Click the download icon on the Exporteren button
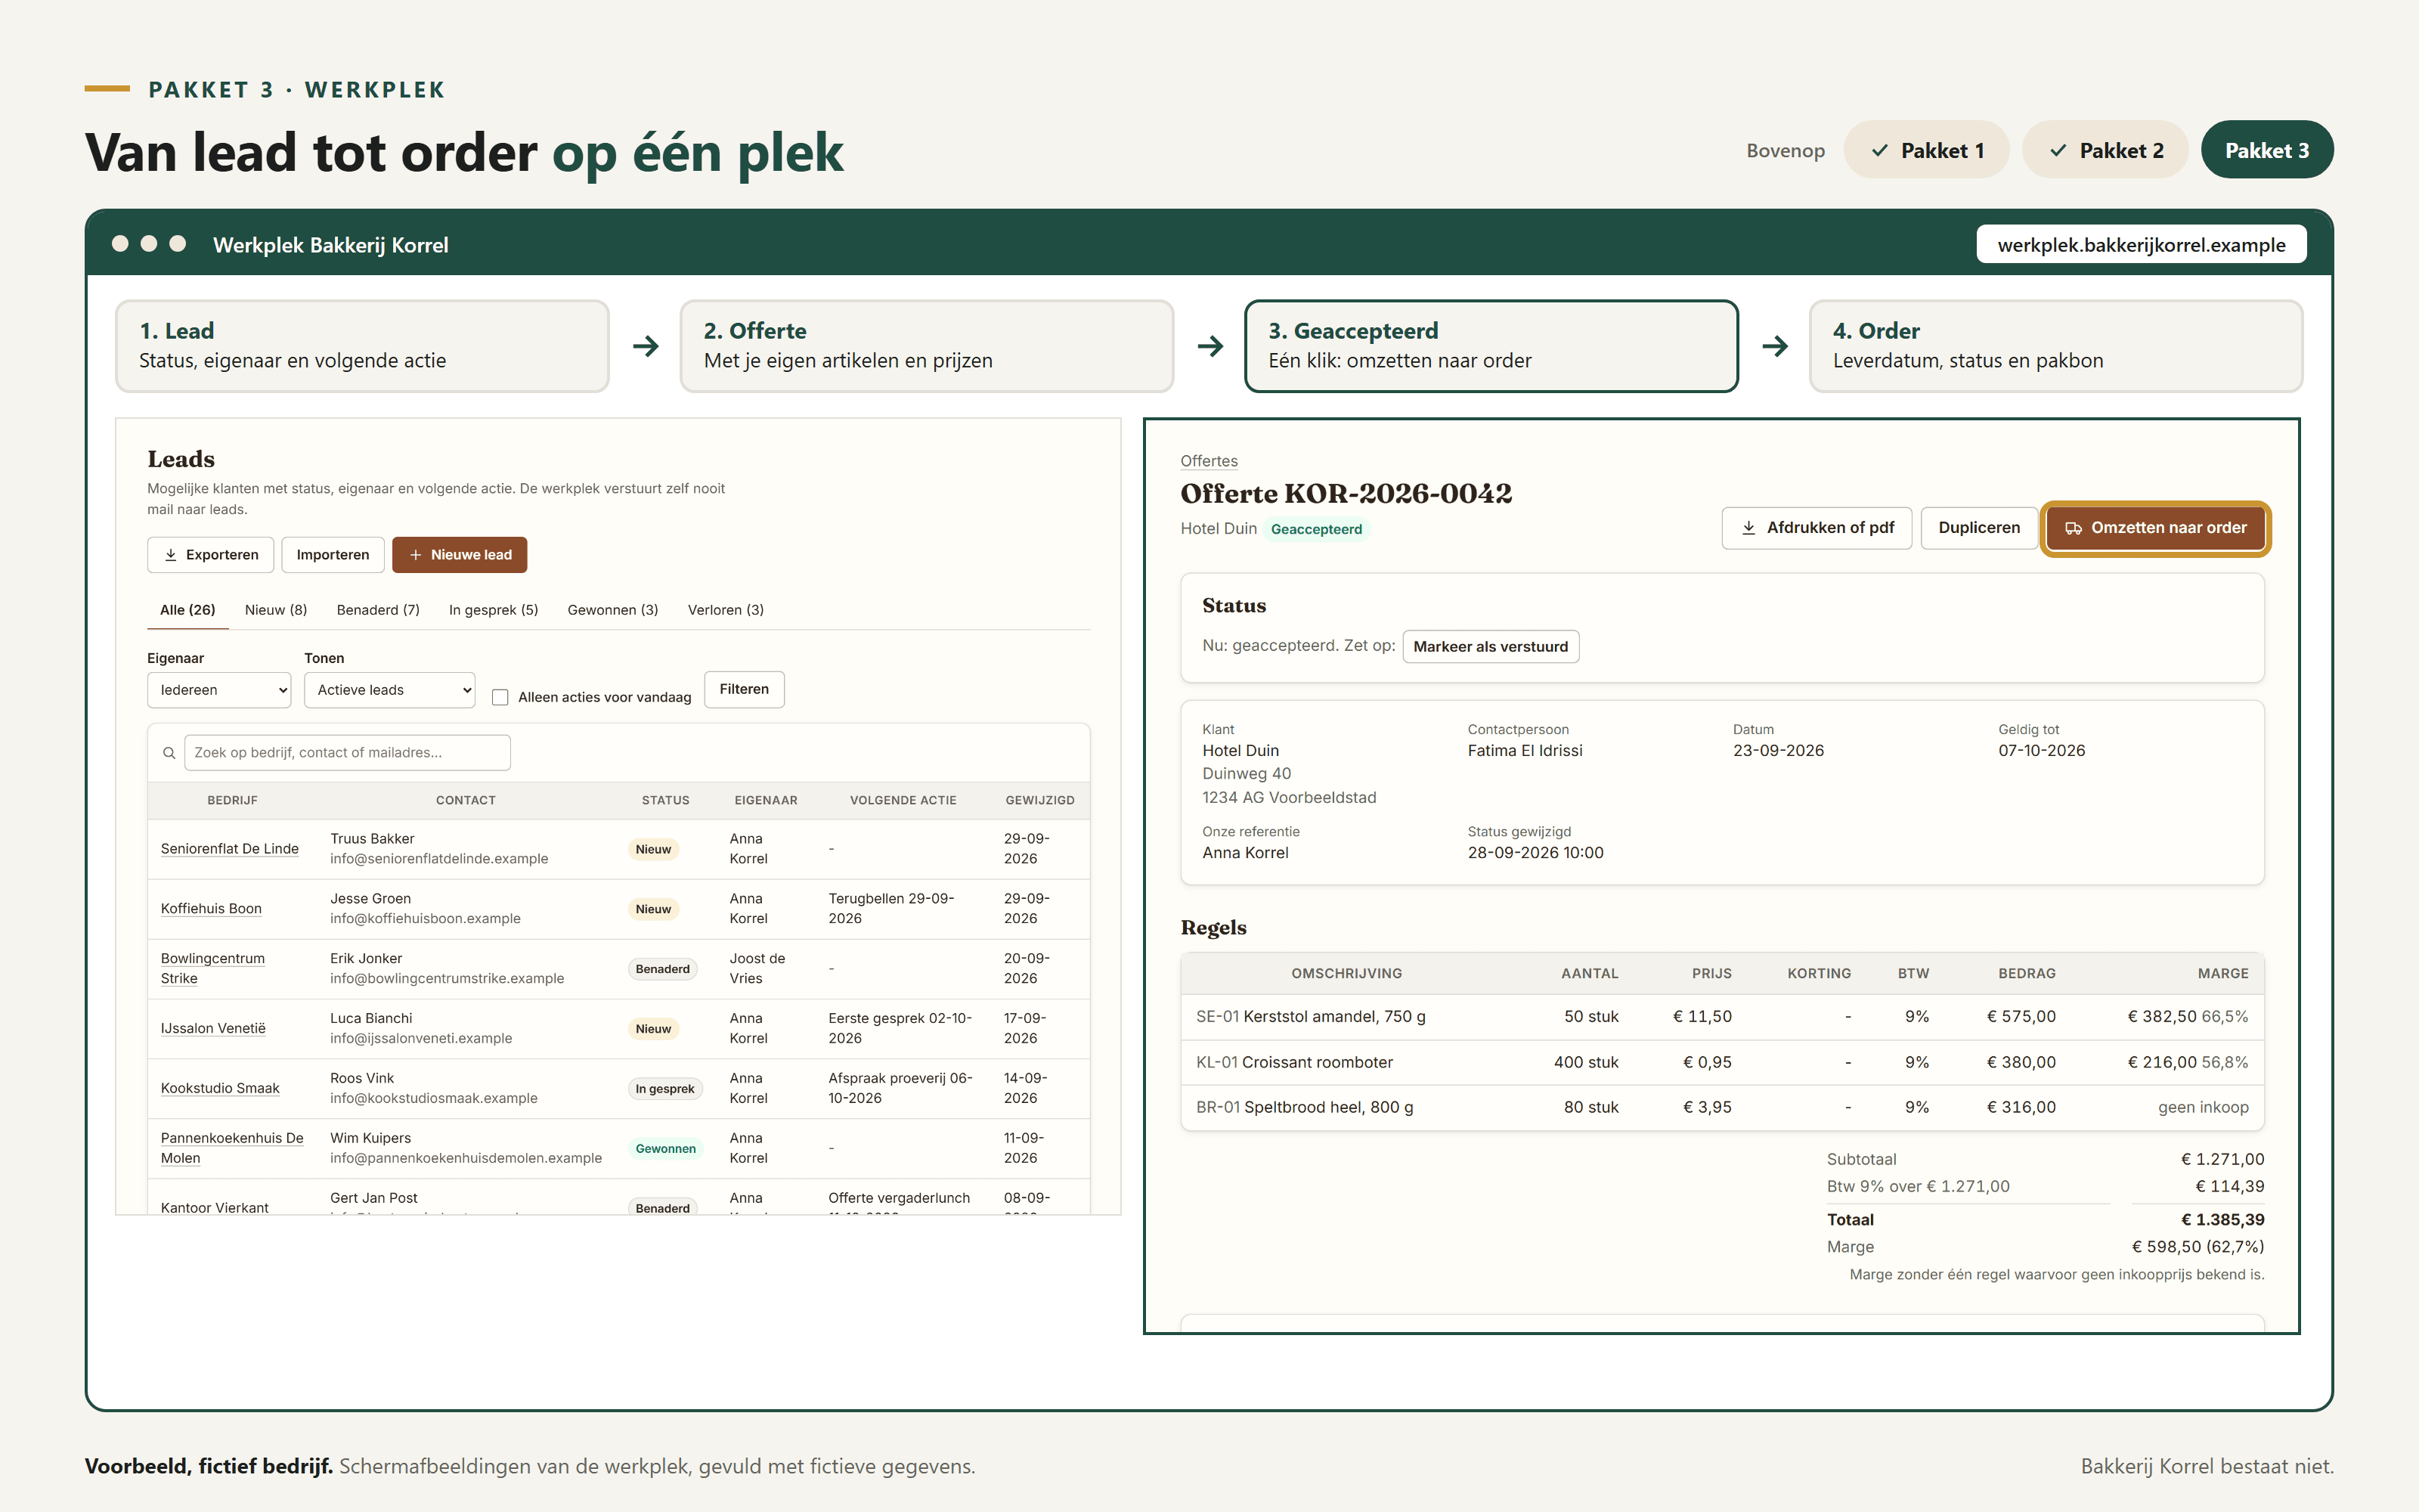The height and width of the screenshot is (1512, 2419). [x=171, y=555]
